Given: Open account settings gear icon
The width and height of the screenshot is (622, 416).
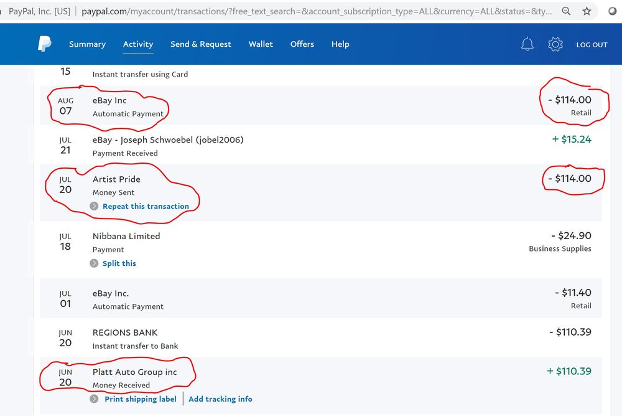Looking at the screenshot, I should (x=555, y=44).
